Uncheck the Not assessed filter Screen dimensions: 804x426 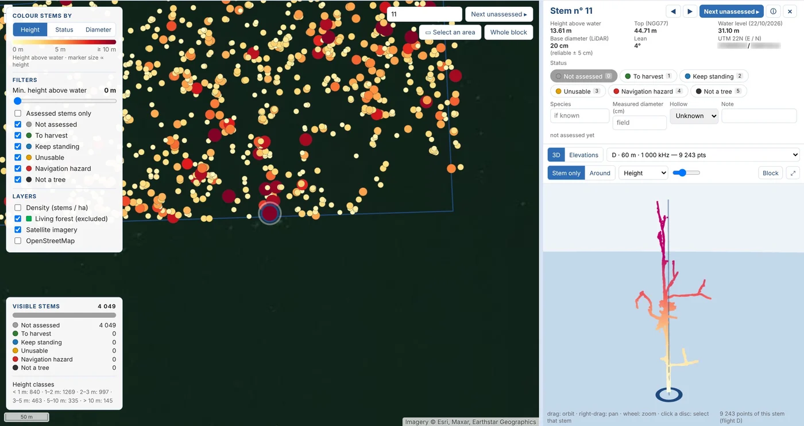point(18,124)
